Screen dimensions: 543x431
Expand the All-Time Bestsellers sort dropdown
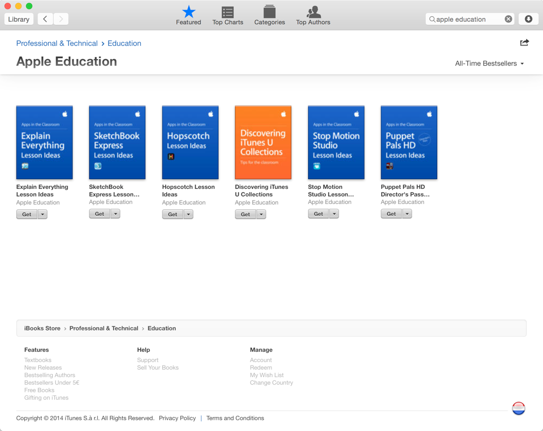coord(489,63)
